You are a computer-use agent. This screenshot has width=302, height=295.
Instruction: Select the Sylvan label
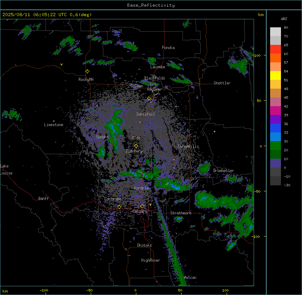tap(137, 86)
